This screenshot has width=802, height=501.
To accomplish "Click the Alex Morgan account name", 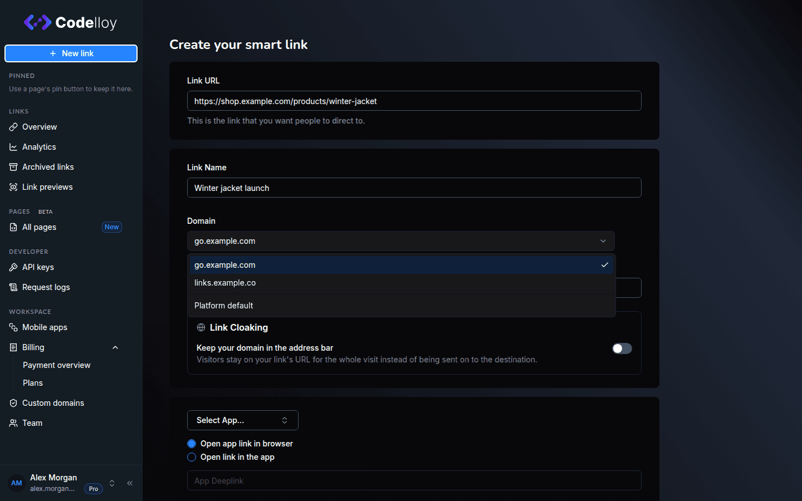I will [x=53, y=478].
